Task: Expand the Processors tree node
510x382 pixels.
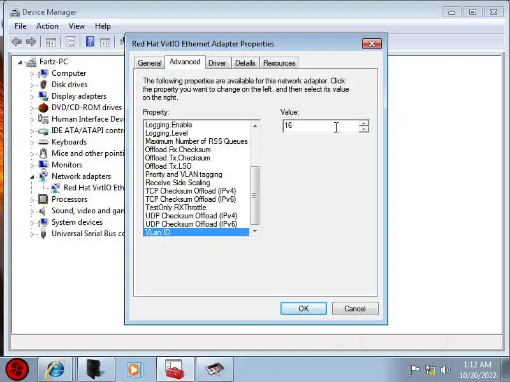Action: point(32,200)
